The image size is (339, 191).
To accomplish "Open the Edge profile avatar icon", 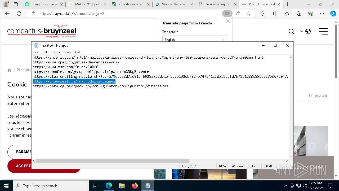I will (6, 4).
